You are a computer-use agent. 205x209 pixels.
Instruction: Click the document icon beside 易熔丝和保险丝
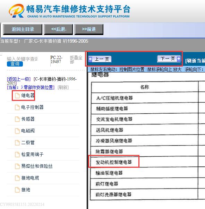(x=17, y=166)
